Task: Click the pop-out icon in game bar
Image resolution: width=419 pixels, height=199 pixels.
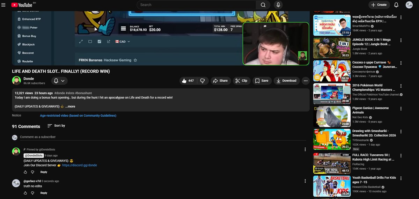Action: (x=109, y=42)
